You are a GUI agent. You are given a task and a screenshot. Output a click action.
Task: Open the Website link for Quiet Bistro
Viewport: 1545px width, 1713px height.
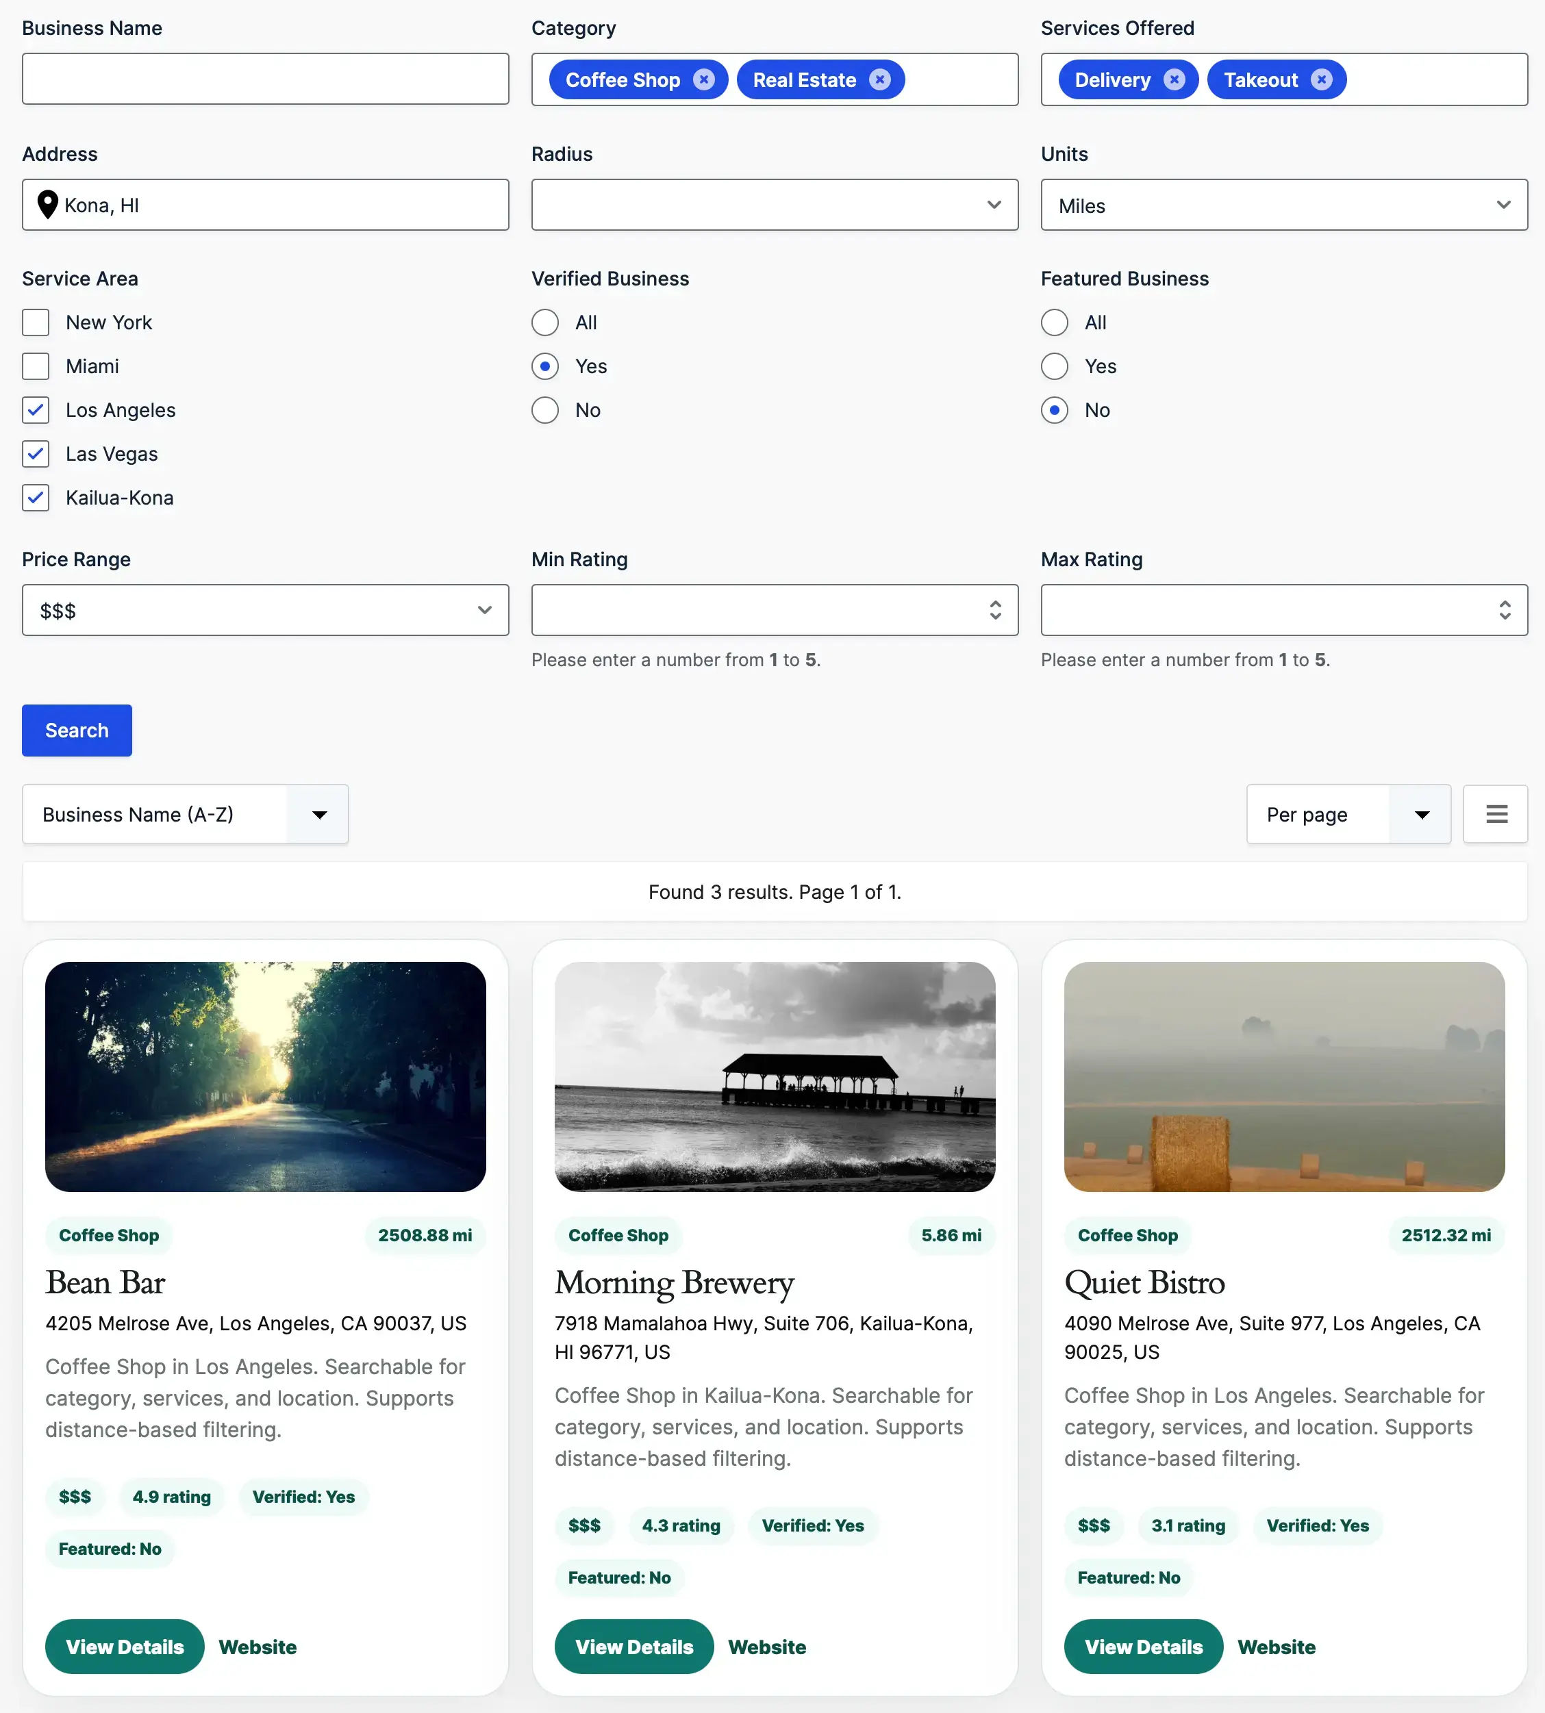click(x=1276, y=1647)
